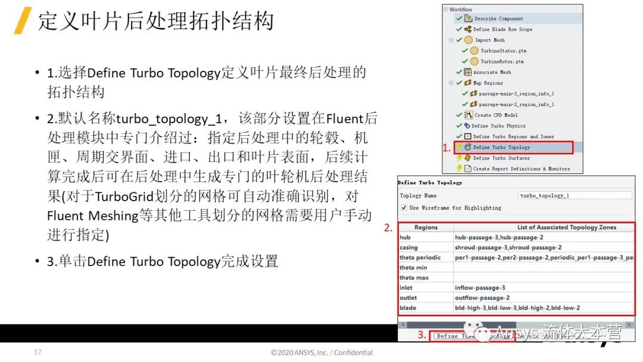The height and width of the screenshot is (362, 643).
Task: Select the blade region cell
Action: coord(426,308)
